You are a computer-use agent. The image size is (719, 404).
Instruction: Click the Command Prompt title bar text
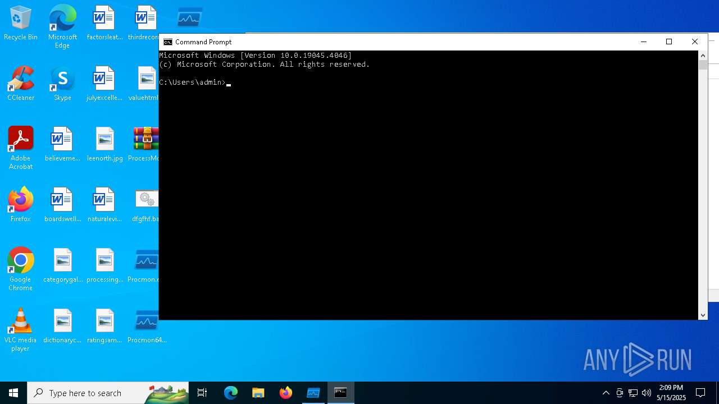(203, 42)
